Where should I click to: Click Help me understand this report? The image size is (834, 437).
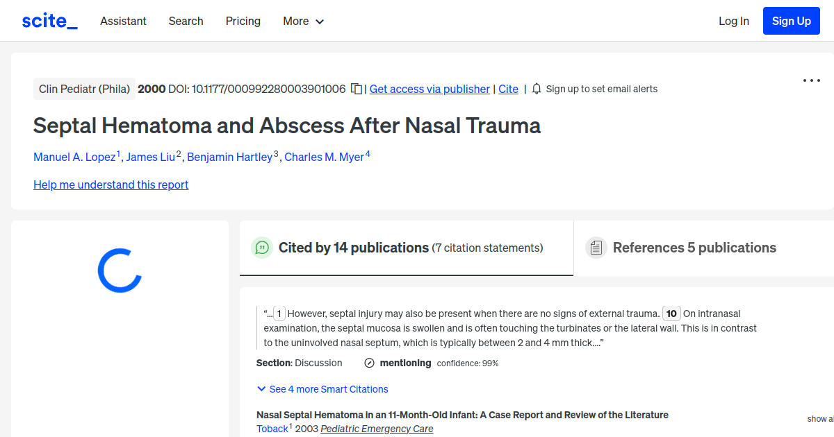tap(111, 185)
